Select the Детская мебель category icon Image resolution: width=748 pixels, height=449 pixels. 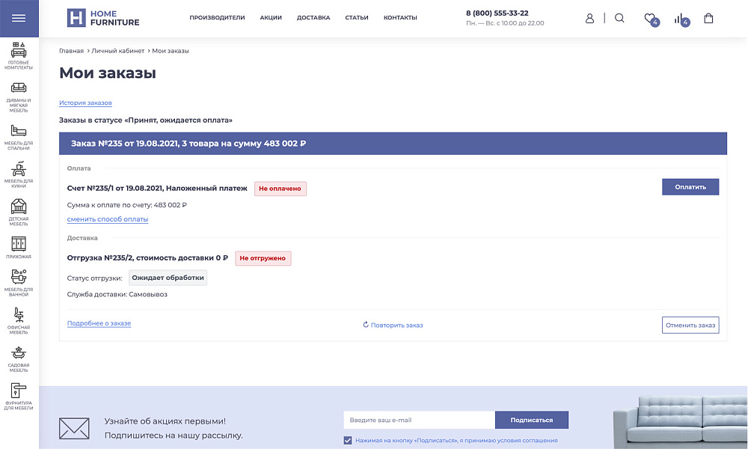tap(19, 204)
